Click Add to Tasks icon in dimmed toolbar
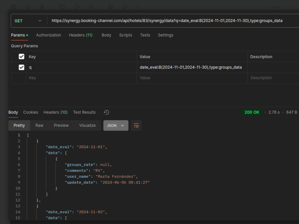 (x=91, y=7)
